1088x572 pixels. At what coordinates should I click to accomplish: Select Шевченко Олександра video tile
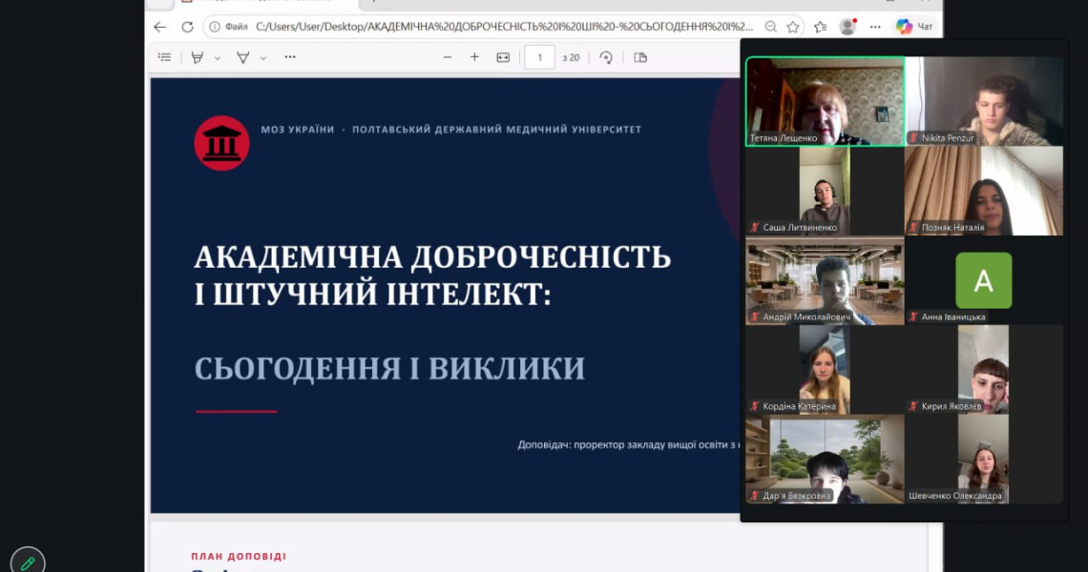(x=984, y=459)
